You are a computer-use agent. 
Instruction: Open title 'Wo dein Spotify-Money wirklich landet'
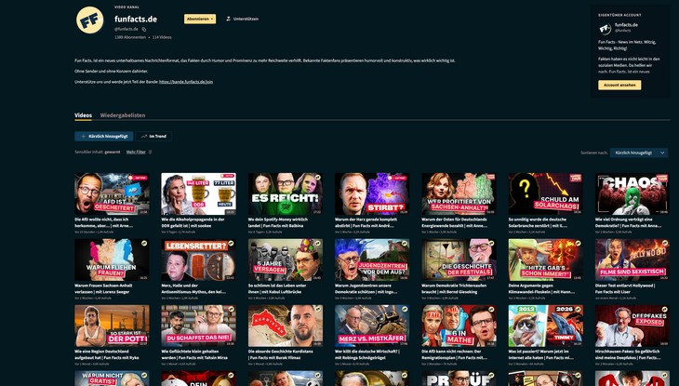(x=277, y=222)
